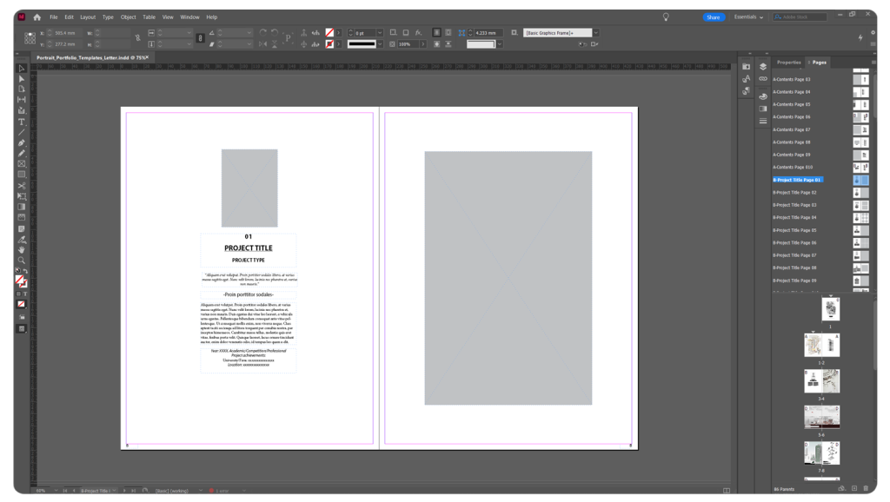
Task: Open the Layers panel icon
Action: point(763,67)
